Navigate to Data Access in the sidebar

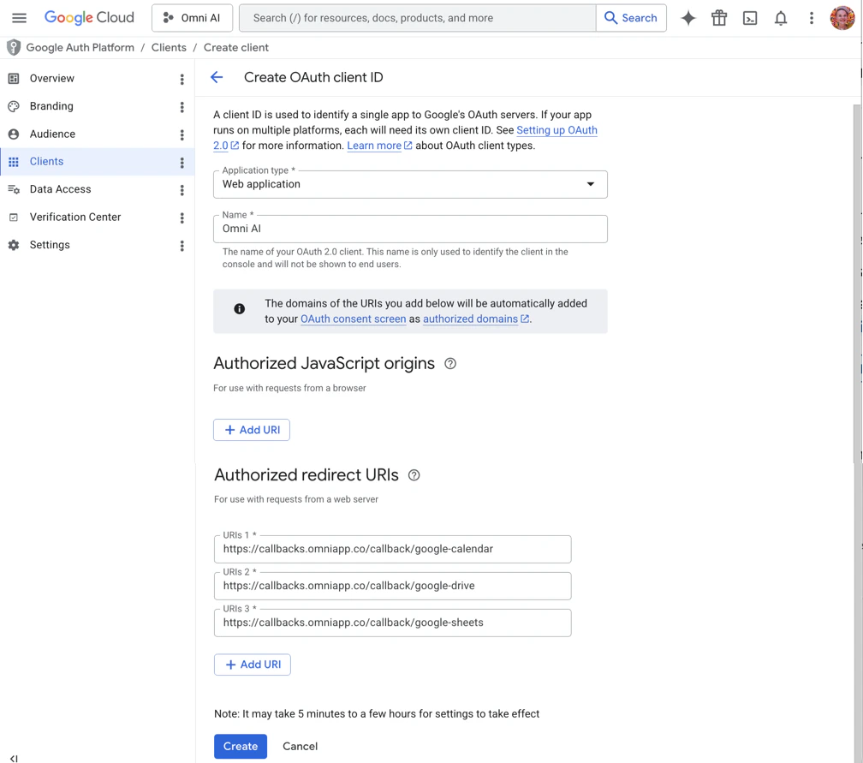[60, 188]
